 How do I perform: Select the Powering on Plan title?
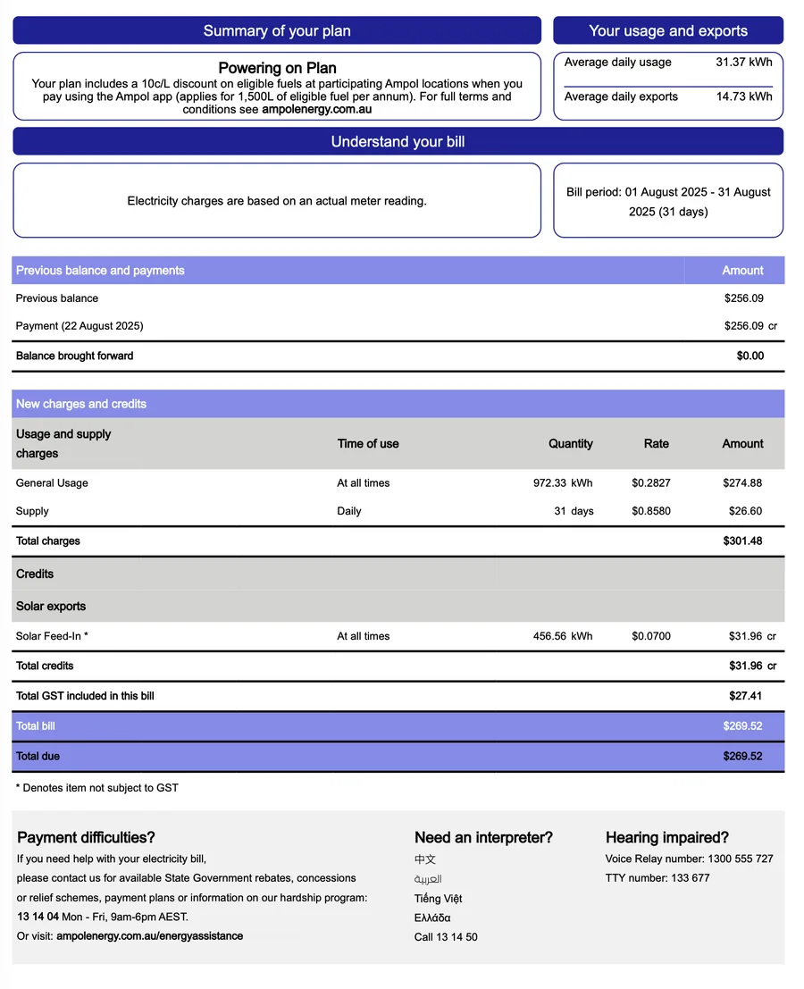pyautogui.click(x=277, y=68)
